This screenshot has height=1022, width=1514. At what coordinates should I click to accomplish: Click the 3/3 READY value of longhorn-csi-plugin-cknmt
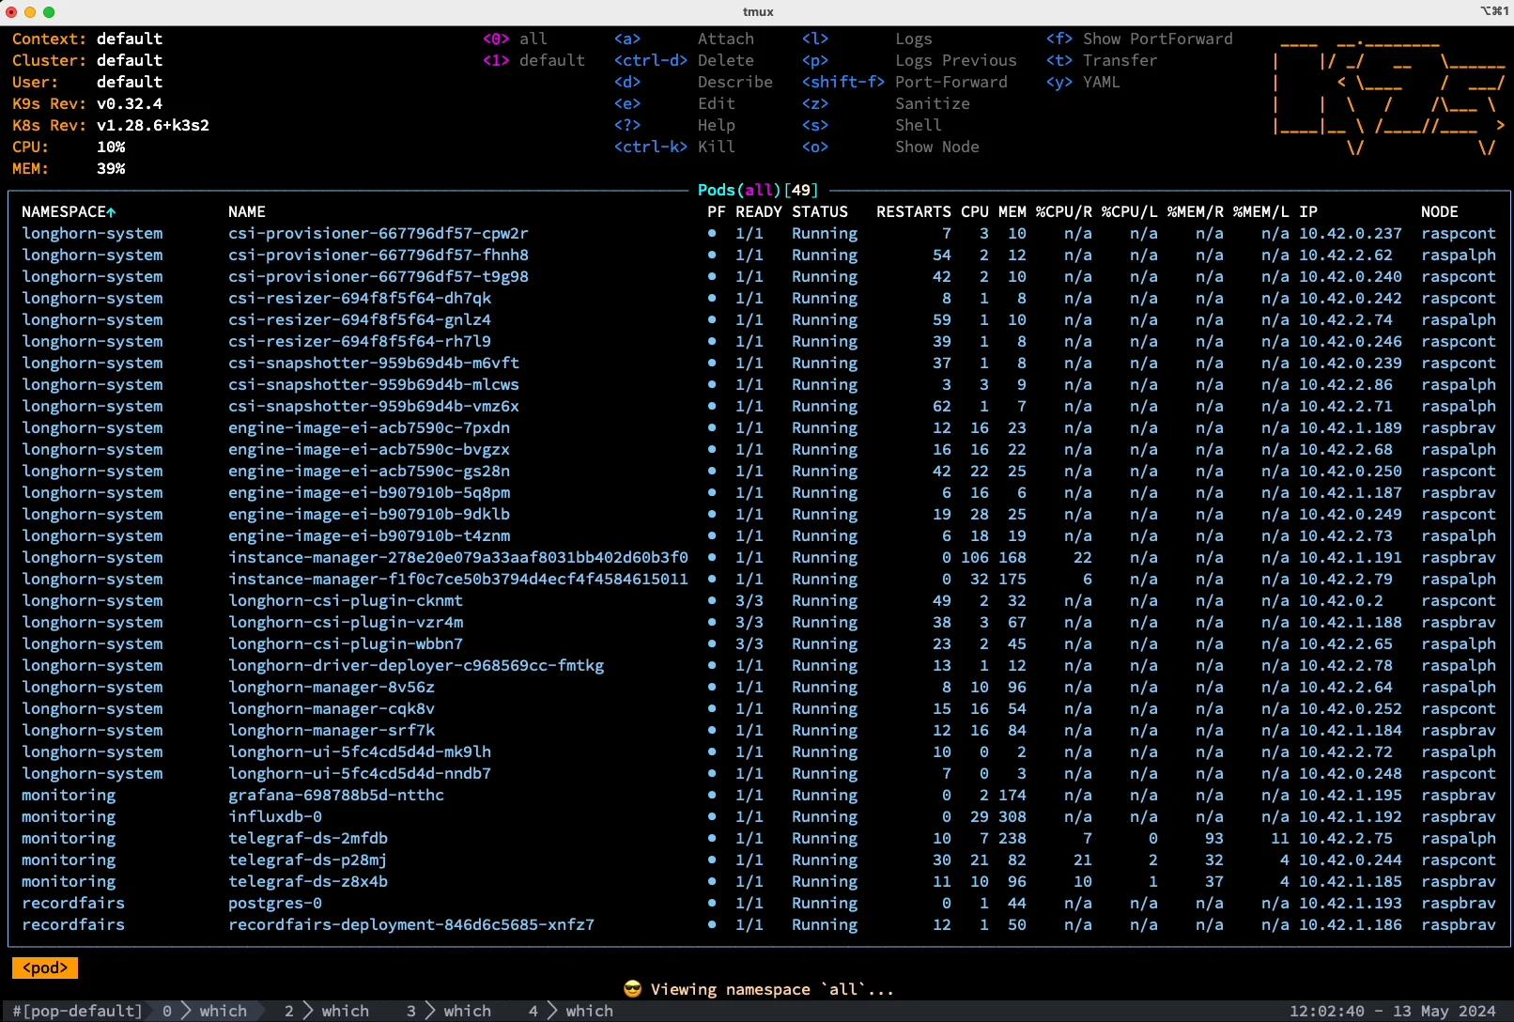(749, 600)
